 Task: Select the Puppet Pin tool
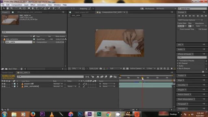[x=59, y=8]
